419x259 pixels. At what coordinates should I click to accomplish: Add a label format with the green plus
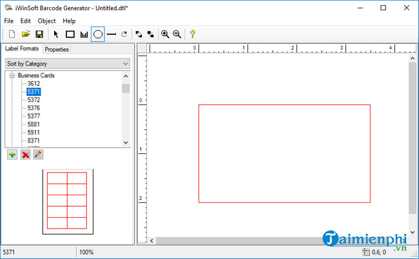pos(12,155)
